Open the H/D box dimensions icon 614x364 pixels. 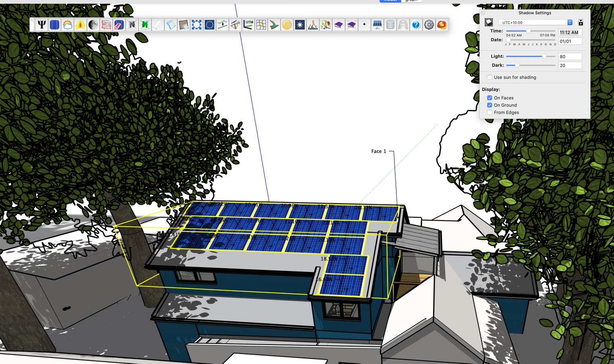pos(106,25)
